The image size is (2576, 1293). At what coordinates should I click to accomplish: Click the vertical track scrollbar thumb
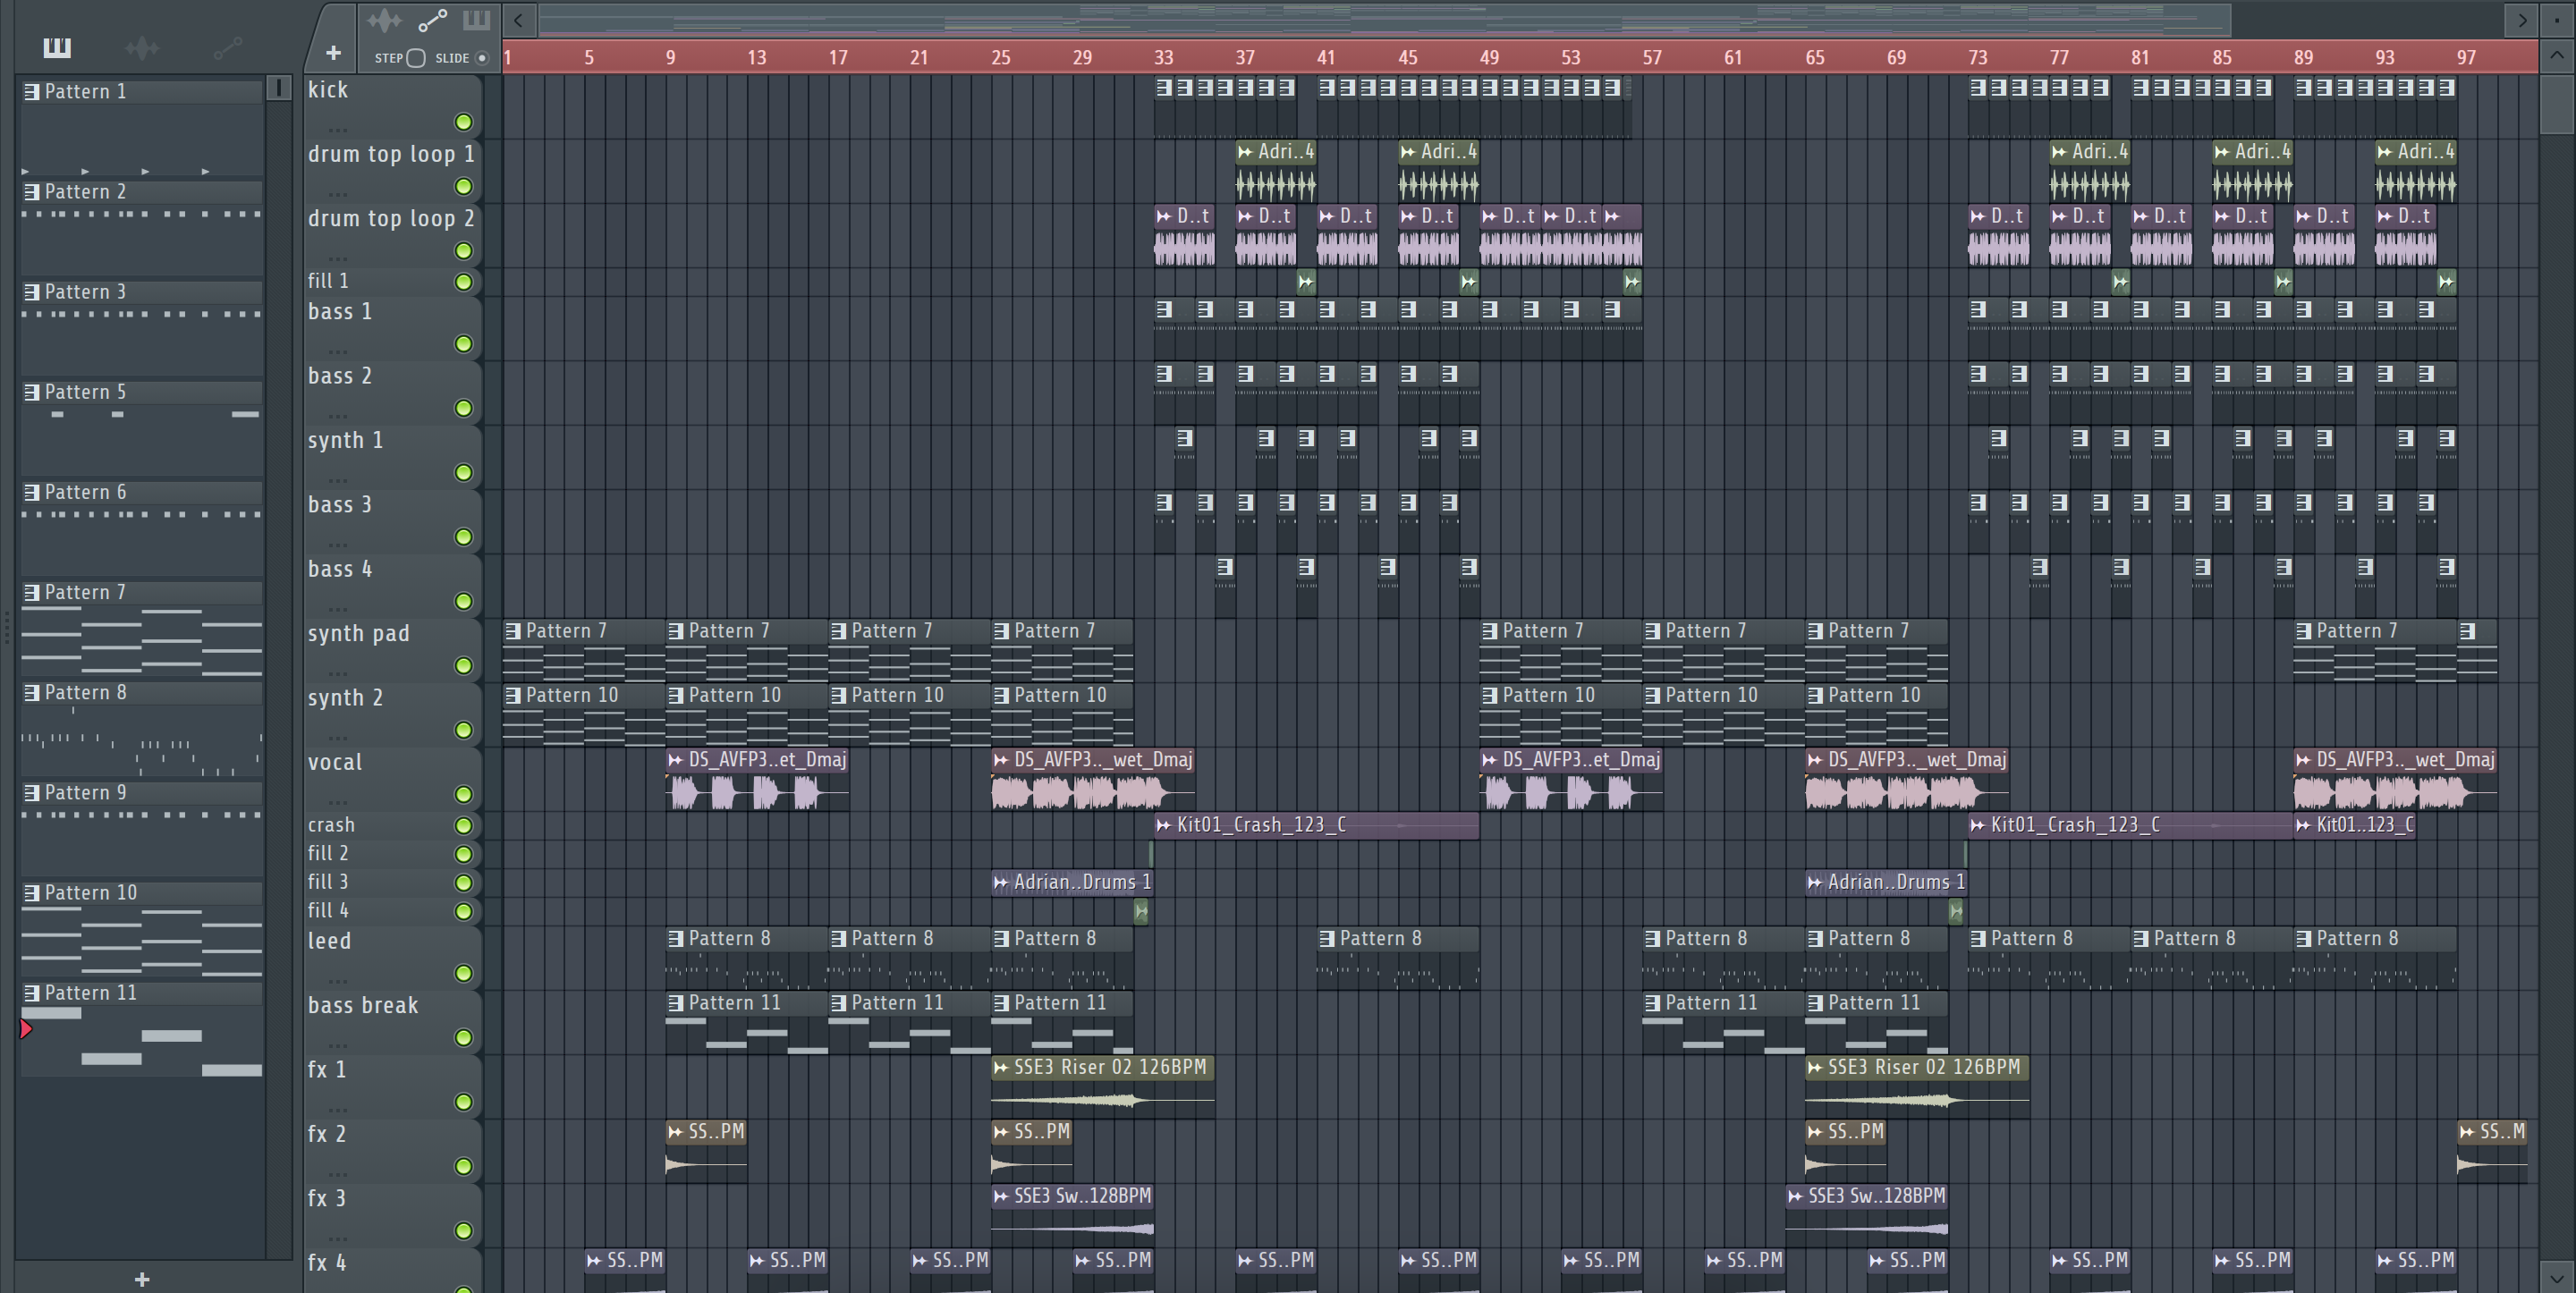[2557, 103]
